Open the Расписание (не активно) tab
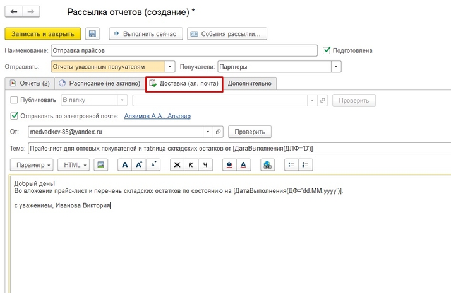451x293 pixels. click(100, 83)
